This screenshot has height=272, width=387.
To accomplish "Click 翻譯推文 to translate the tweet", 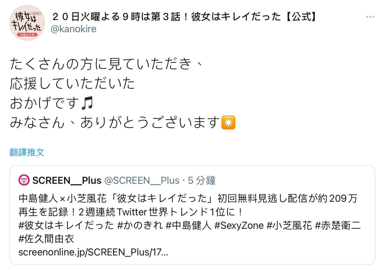I will pos(27,152).
